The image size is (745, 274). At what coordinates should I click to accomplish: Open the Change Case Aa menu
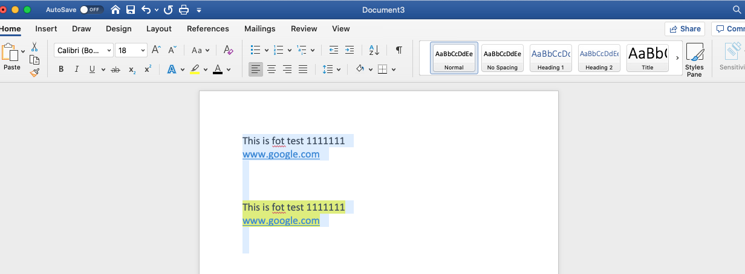(x=200, y=50)
